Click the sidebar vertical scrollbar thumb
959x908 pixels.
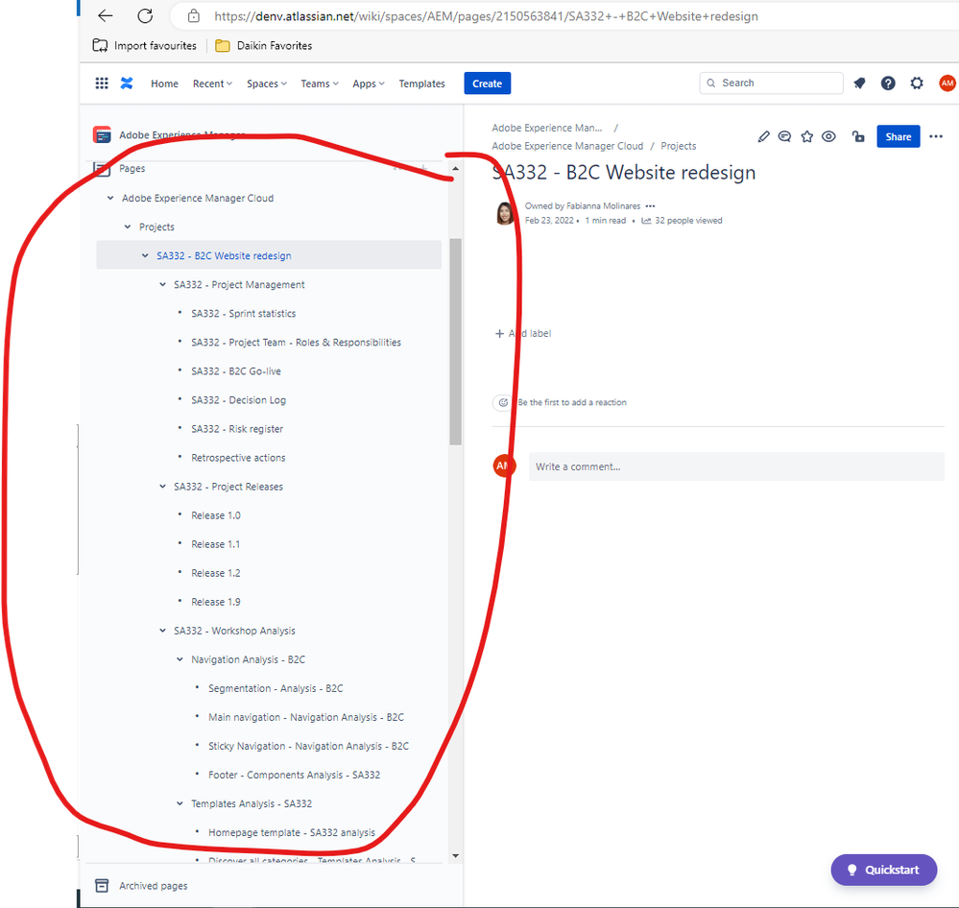[x=455, y=341]
